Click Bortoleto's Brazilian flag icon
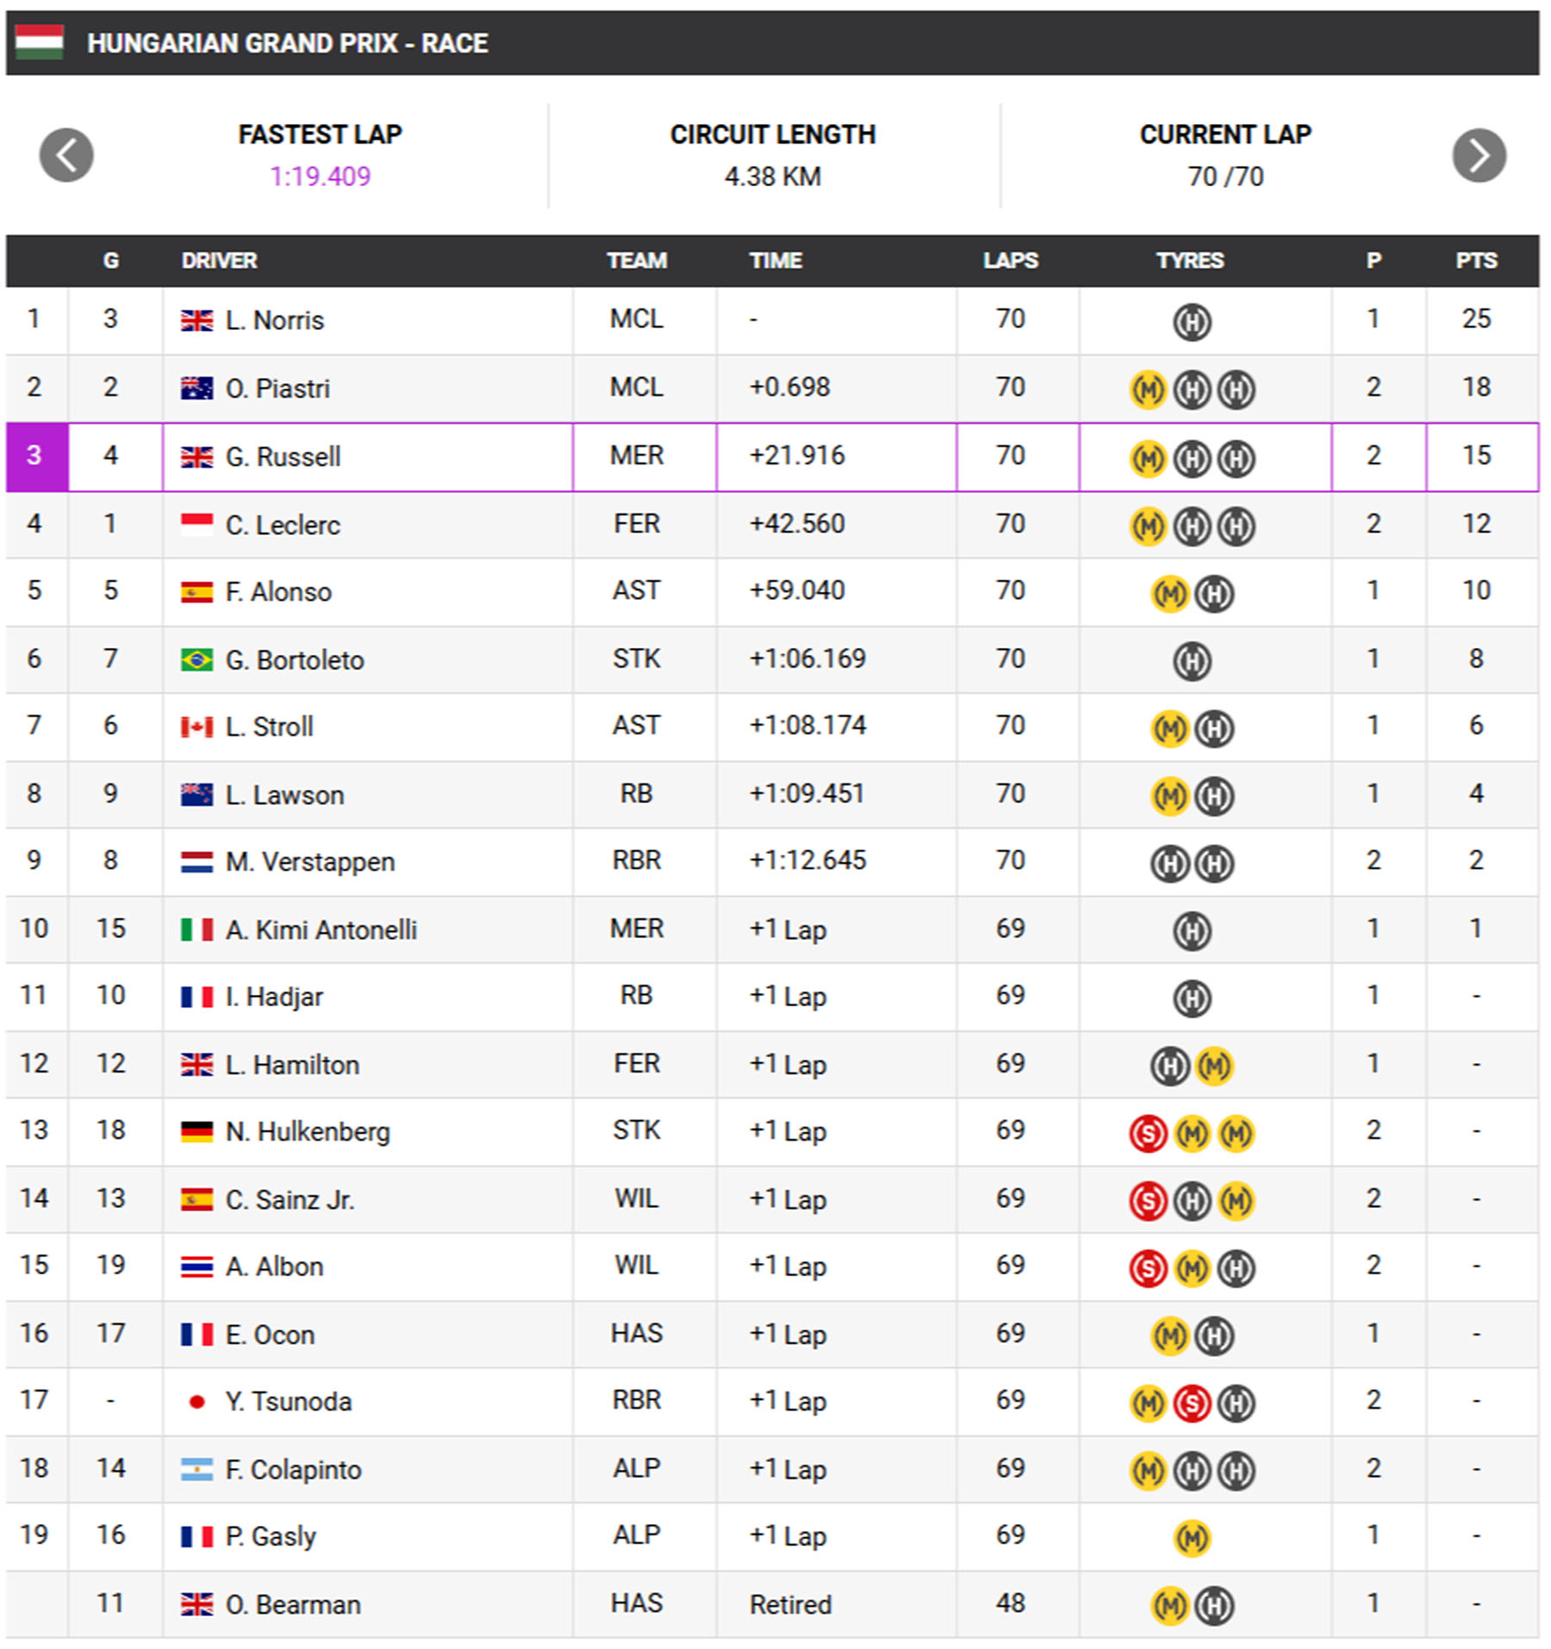Image resolution: width=1551 pixels, height=1649 pixels. pos(196,660)
